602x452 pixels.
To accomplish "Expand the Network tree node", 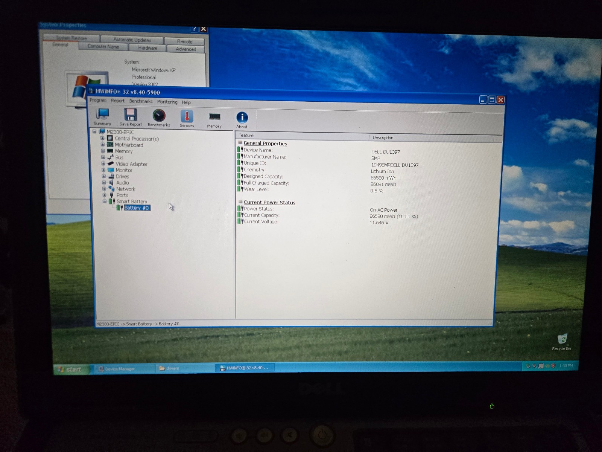I will (104, 189).
